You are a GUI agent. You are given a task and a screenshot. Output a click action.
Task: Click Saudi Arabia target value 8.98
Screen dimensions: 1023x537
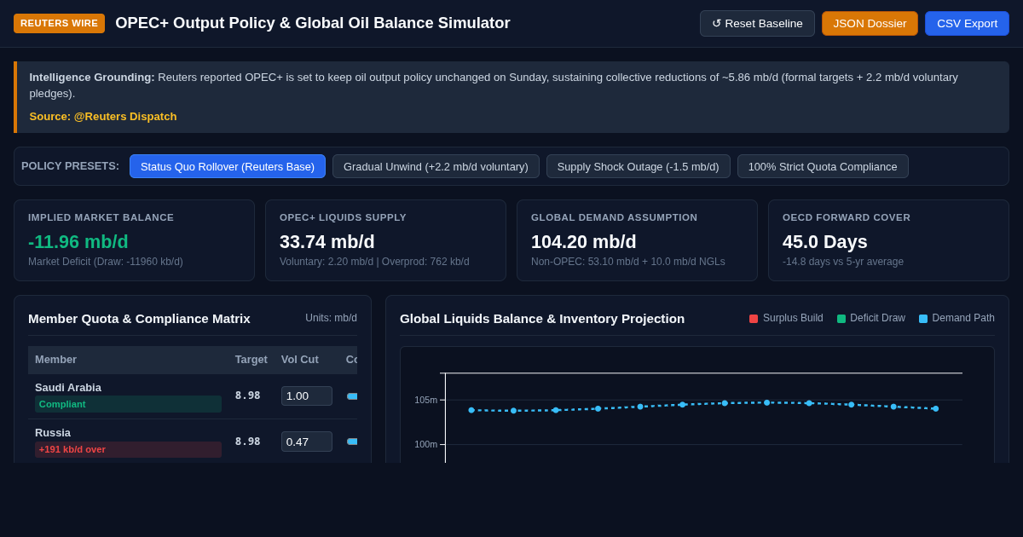coord(248,396)
